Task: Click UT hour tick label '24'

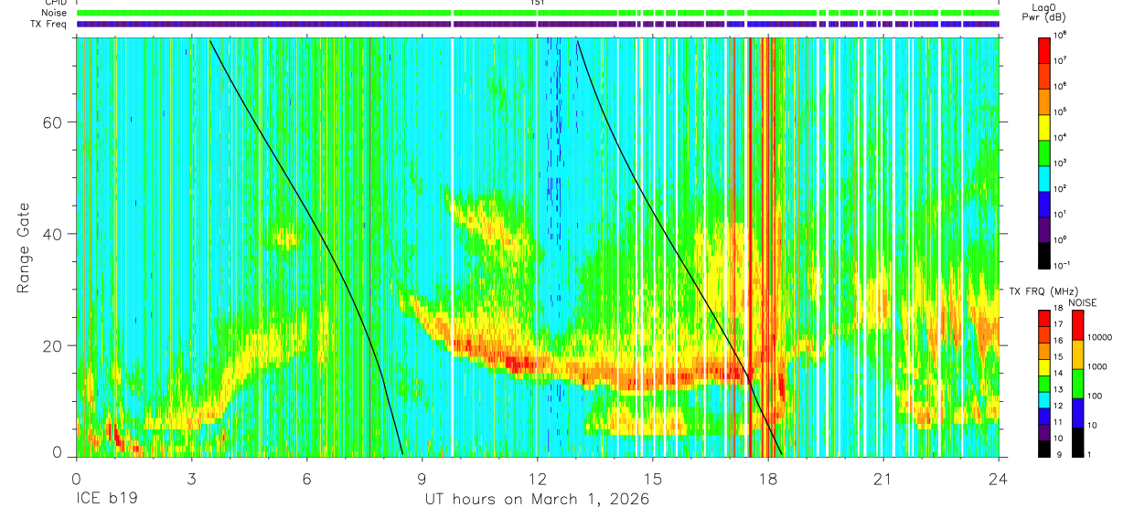Action: [x=999, y=479]
